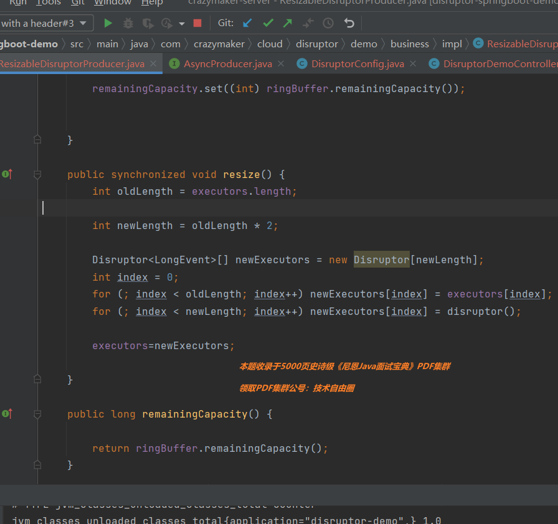
Task: Click Run with Coverage icon
Action: click(x=148, y=24)
